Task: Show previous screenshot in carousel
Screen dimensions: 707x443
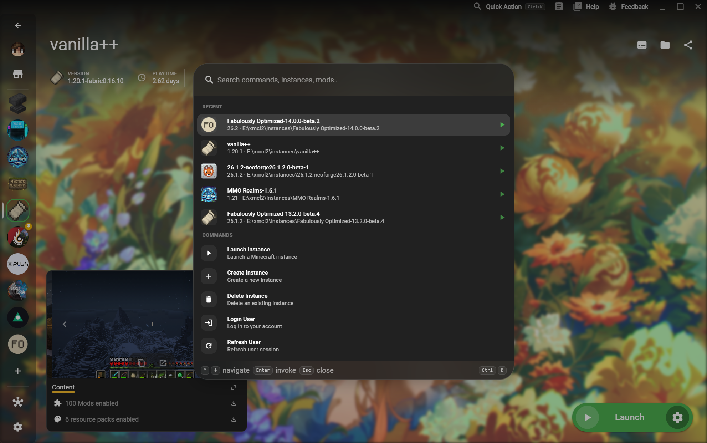Action: 65,324
